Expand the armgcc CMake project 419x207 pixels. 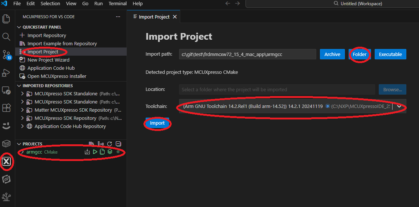(22, 152)
